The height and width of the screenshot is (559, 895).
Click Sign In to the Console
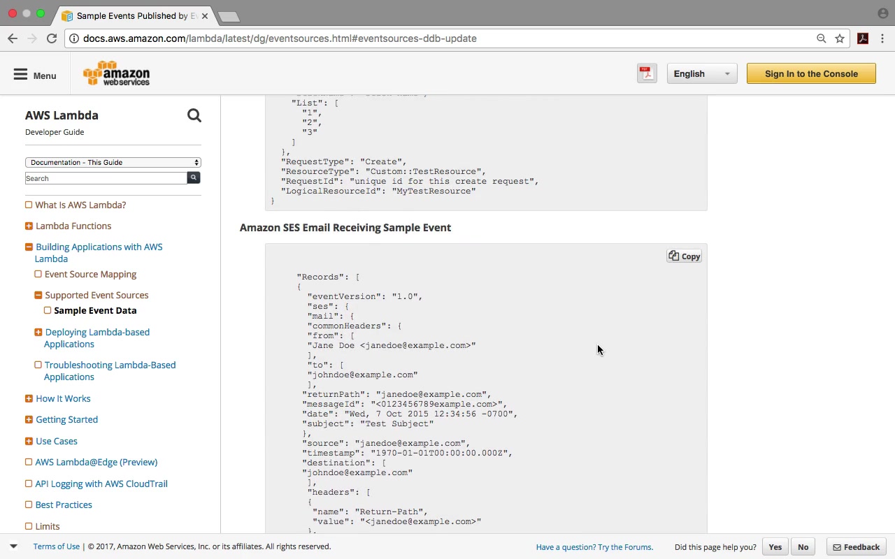coord(811,73)
